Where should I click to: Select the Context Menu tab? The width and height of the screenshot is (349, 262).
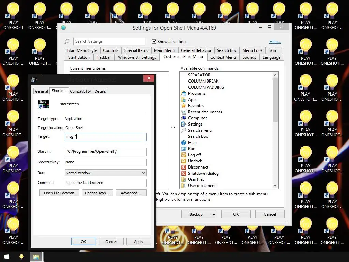(223, 57)
